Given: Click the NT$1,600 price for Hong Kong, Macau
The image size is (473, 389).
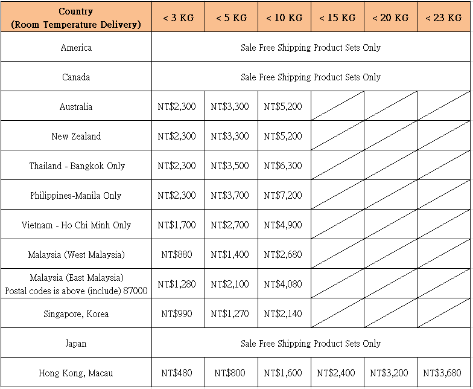Looking at the screenshot, I should coord(283,373).
